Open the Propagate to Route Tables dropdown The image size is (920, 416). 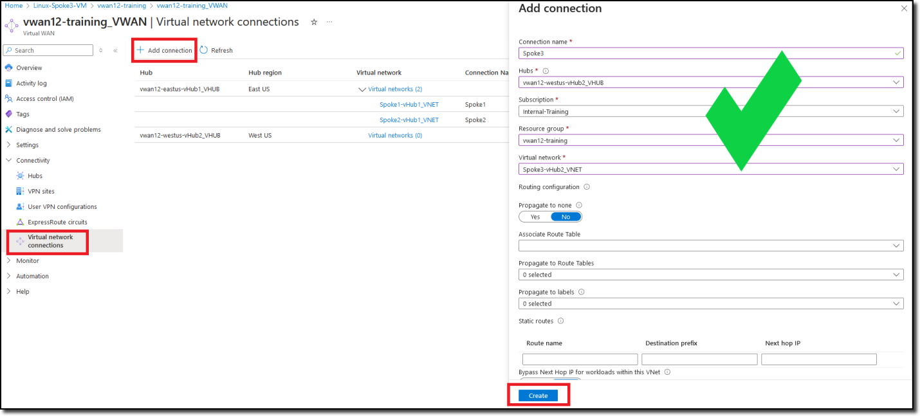711,275
